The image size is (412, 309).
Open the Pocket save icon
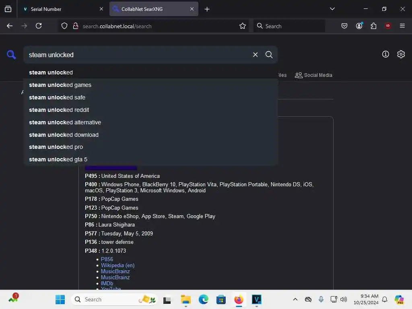coord(344,26)
